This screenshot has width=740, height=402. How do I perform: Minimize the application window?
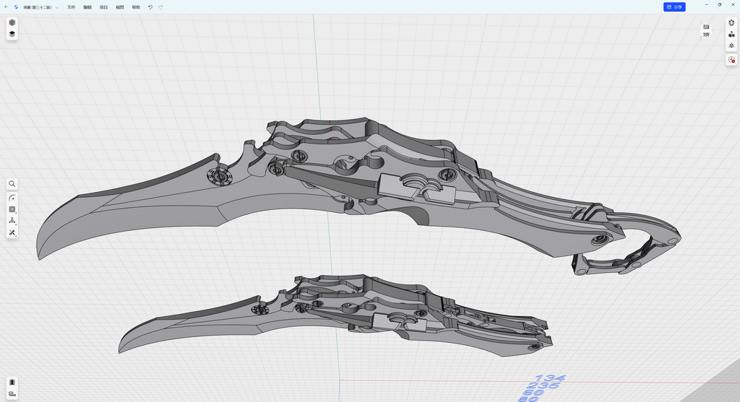pos(707,5)
